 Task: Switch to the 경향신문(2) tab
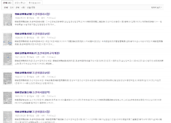(20, 3)
